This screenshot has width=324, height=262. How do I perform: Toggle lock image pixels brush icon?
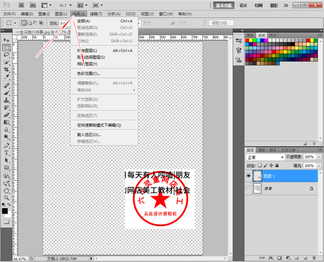[265, 165]
